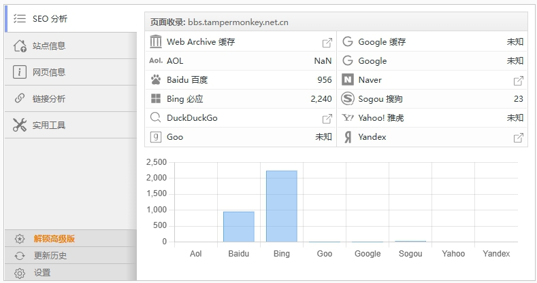Click the Bing logo icon
The image size is (537, 283).
(x=156, y=99)
